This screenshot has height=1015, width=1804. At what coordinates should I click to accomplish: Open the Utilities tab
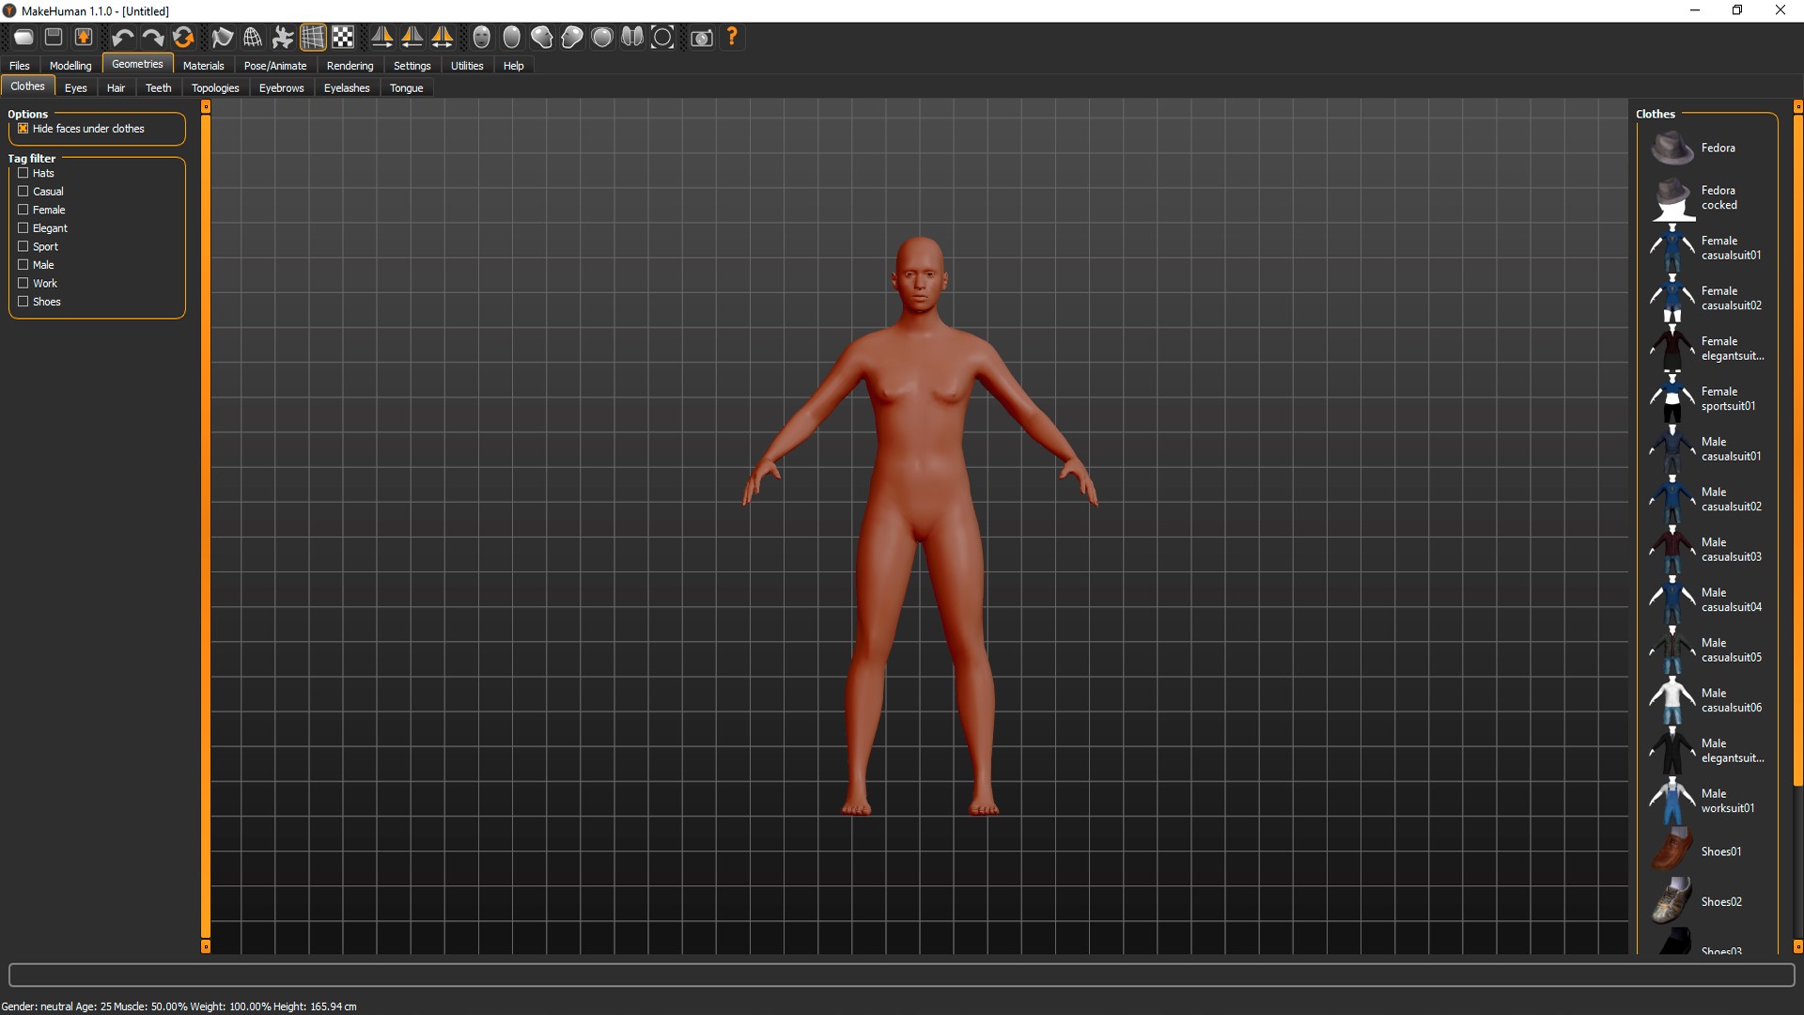[467, 66]
